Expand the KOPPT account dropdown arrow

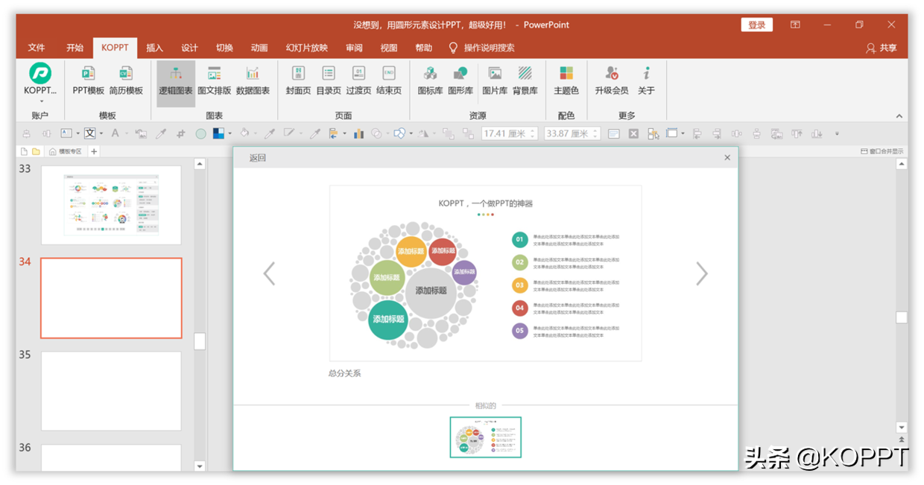pos(42,101)
